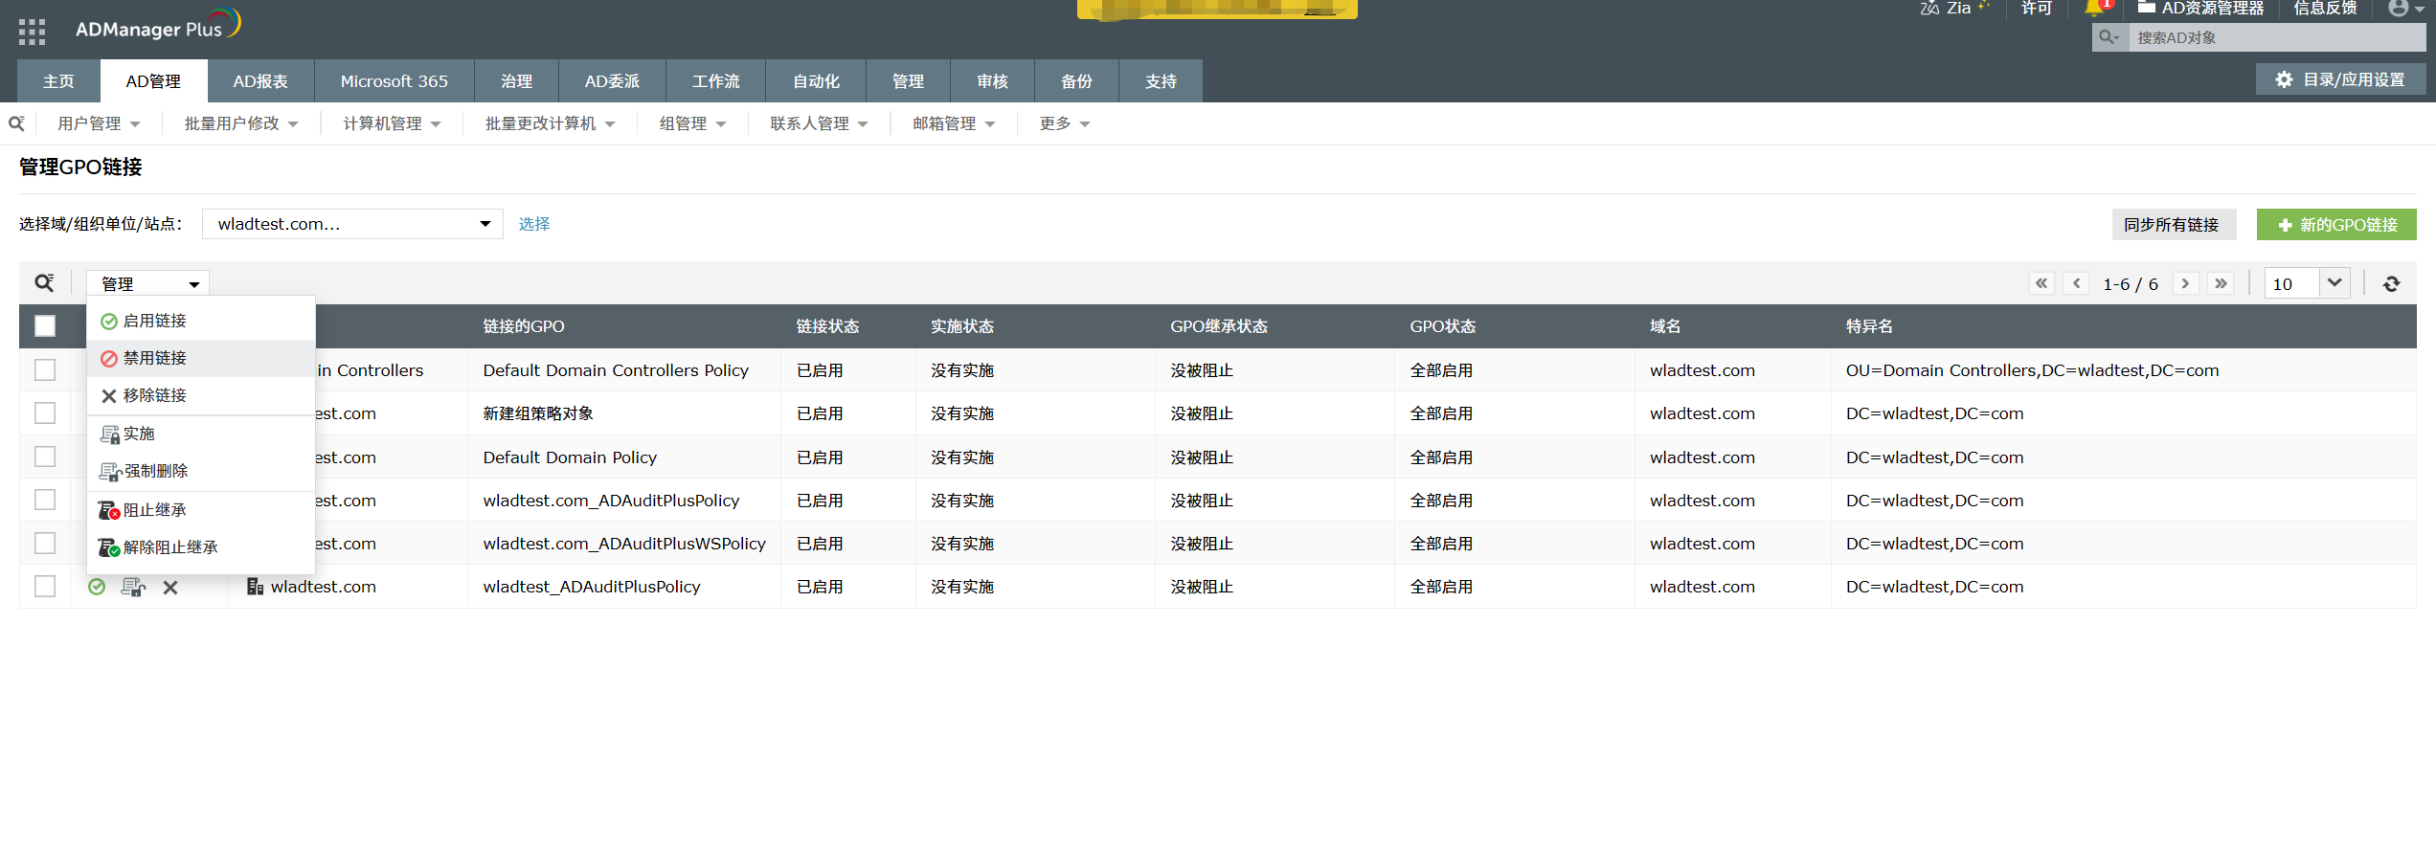Switch to the AD报表 tab
2436x847 pixels.
[x=260, y=81]
